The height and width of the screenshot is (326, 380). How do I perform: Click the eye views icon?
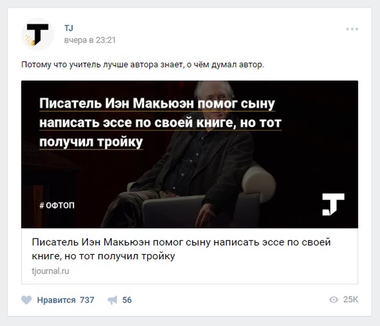click(x=334, y=299)
